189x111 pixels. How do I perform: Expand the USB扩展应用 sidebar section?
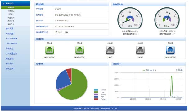pyautogui.click(x=11, y=43)
